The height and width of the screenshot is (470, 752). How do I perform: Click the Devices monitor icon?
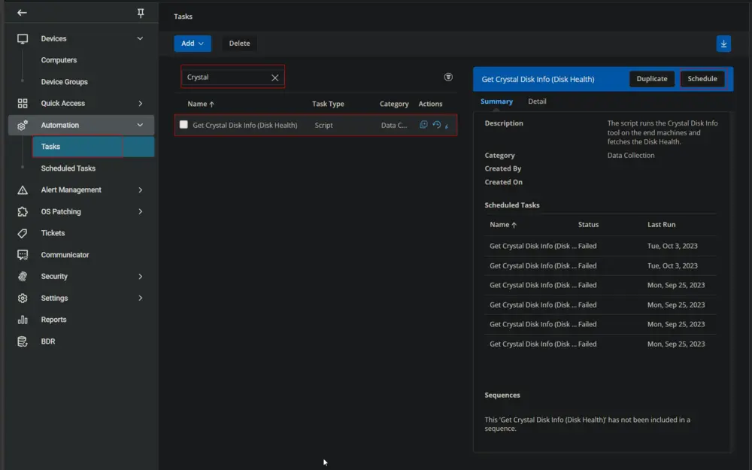click(23, 39)
